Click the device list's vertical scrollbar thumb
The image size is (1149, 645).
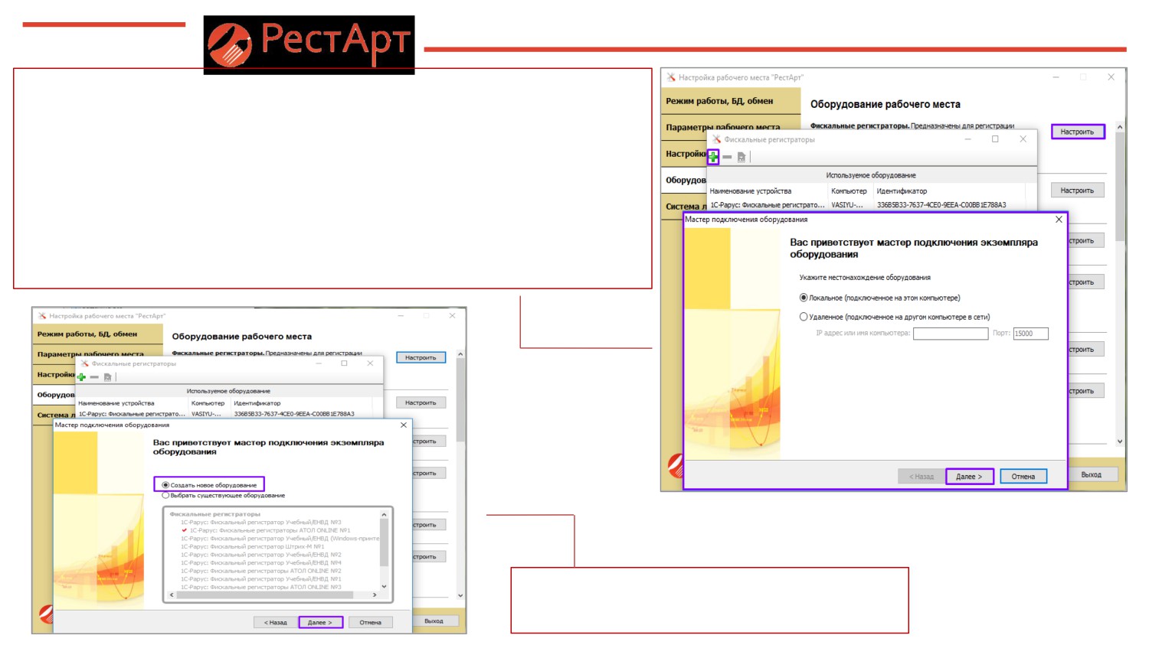(x=385, y=543)
